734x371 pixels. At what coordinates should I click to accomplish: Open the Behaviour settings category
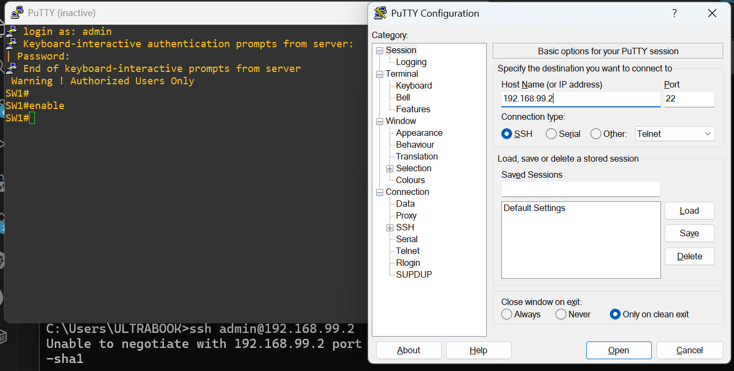(415, 145)
